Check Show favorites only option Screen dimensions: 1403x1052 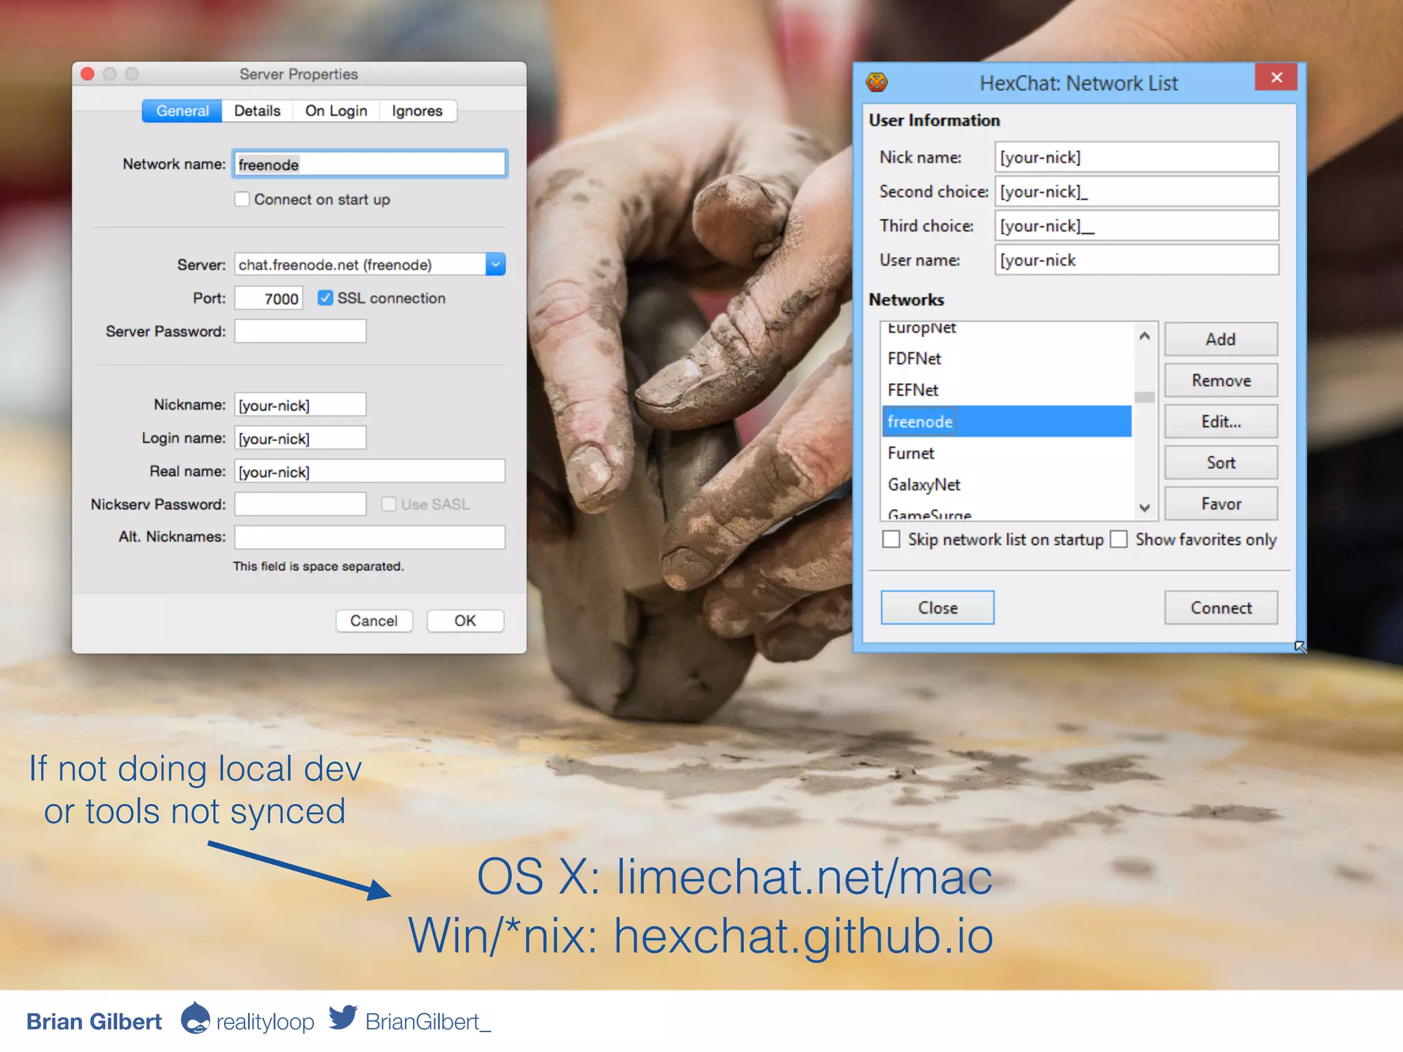point(1119,539)
